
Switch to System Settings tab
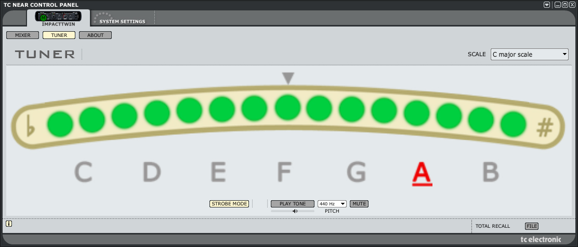click(x=122, y=21)
